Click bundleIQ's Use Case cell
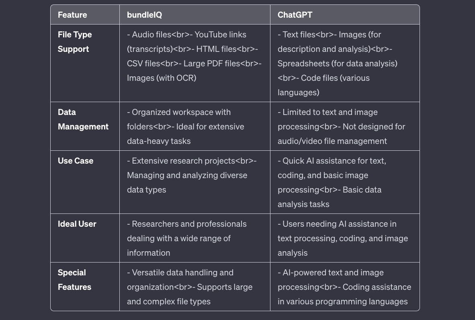 (195, 175)
